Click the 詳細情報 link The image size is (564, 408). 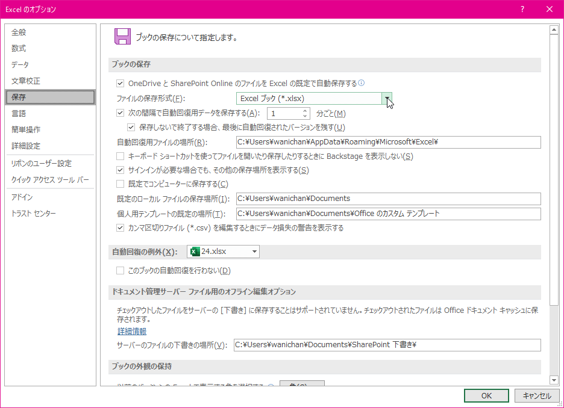pyautogui.click(x=131, y=331)
